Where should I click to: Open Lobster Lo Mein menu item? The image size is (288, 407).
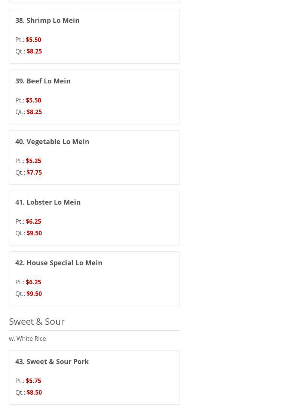pyautogui.click(x=48, y=202)
